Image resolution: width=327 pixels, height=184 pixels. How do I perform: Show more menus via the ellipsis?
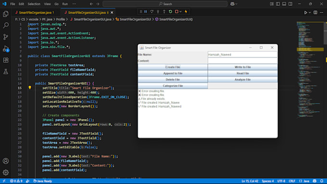[74, 4]
